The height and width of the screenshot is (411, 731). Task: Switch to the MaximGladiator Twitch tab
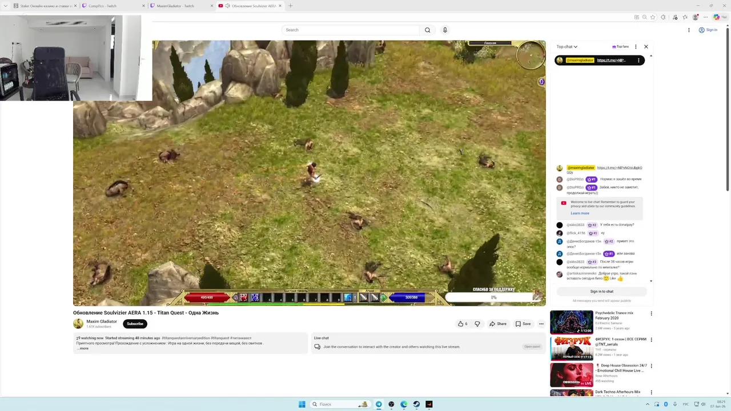coord(180,6)
